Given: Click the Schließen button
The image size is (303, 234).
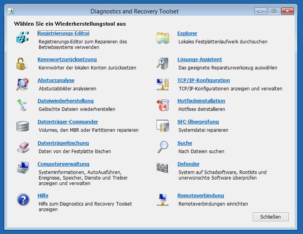Looking at the screenshot, I should coord(271,217).
